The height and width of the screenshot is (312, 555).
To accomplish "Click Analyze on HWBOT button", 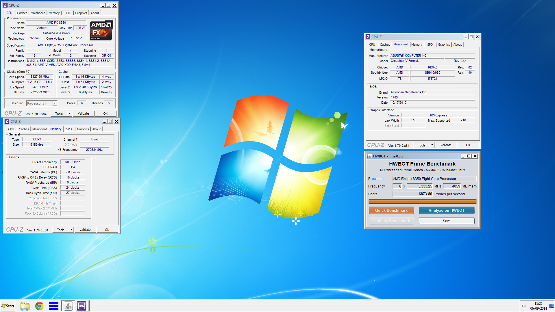I will [x=447, y=210].
